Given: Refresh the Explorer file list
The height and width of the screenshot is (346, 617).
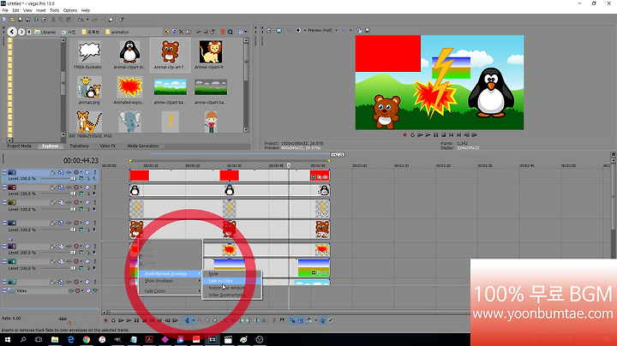Looking at the screenshot, I should [174, 32].
